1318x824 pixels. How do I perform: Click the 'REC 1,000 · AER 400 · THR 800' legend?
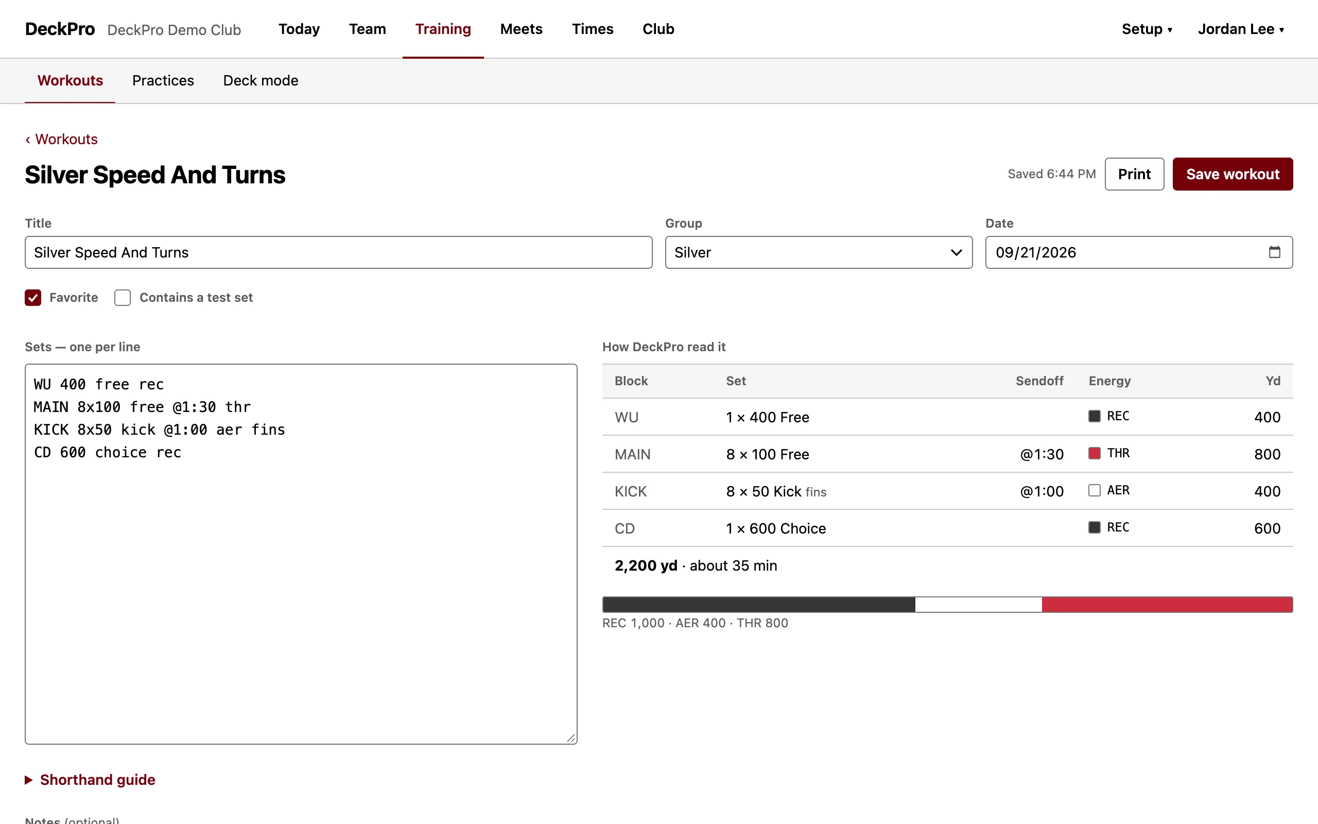point(695,623)
